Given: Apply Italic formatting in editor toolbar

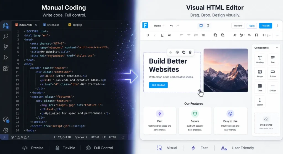Looking at the screenshot, I should click(x=155, y=35).
